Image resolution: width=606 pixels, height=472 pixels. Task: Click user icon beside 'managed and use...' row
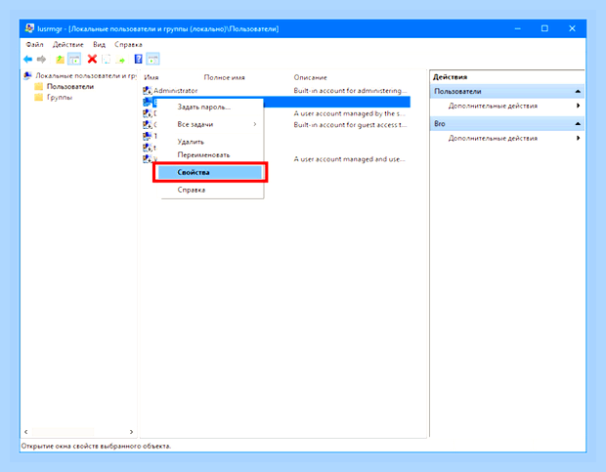click(x=147, y=158)
